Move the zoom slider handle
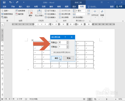This screenshot has height=101, width=125. click(106, 99)
